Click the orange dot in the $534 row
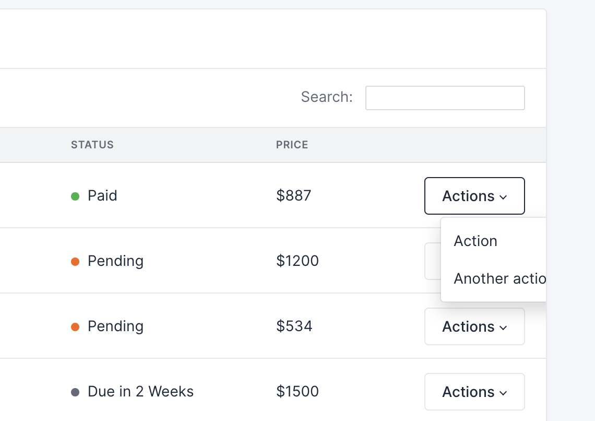The height and width of the screenshot is (421, 595). click(x=75, y=327)
